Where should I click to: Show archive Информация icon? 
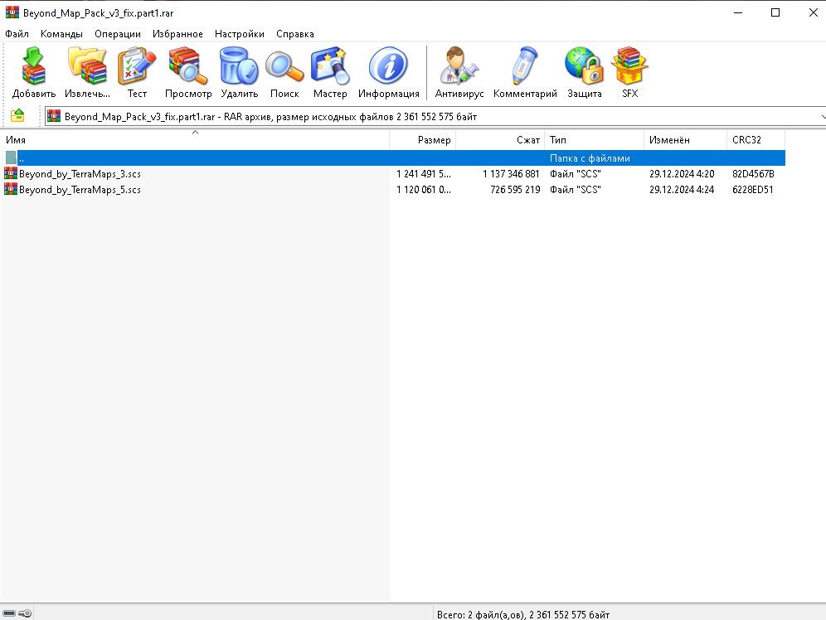(x=388, y=72)
